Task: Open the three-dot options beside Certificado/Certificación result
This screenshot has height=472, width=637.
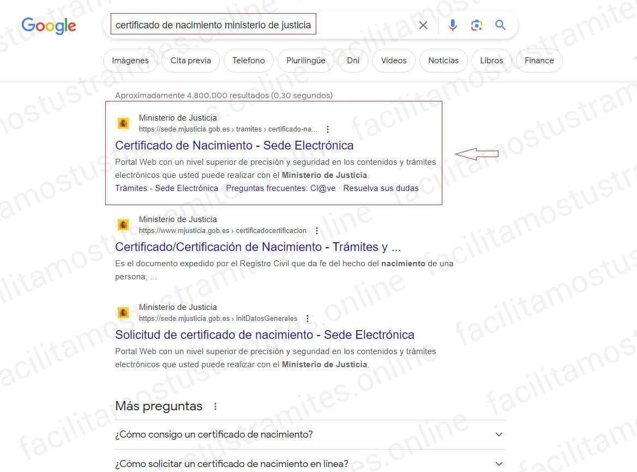Action: click(317, 230)
